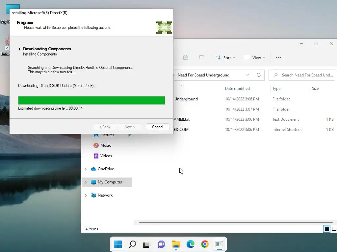Open the Chat app from taskbar

tap(161, 244)
